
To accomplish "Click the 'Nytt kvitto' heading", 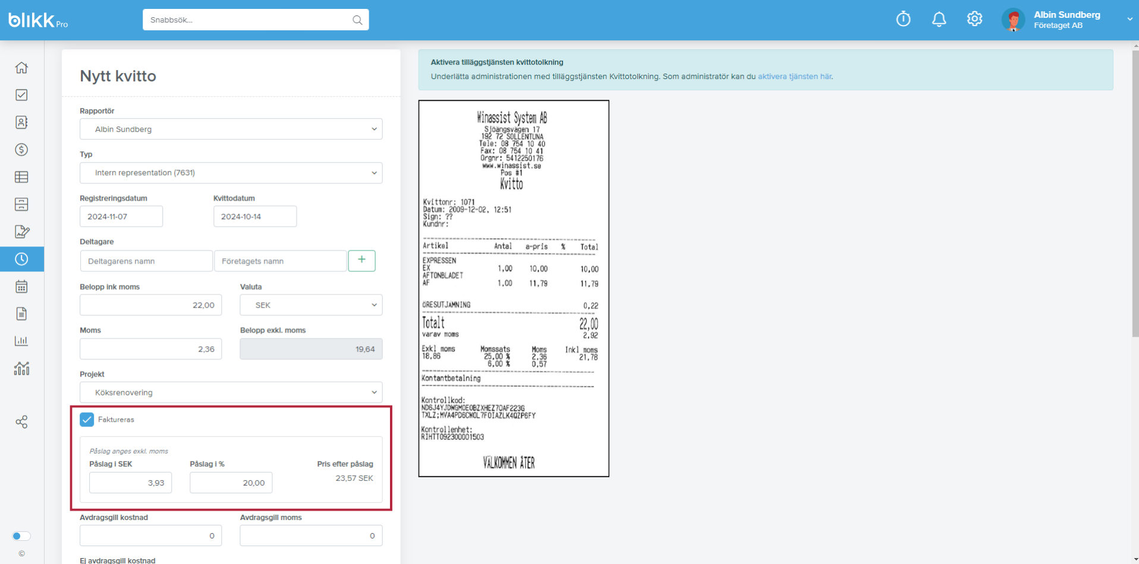I will (118, 76).
